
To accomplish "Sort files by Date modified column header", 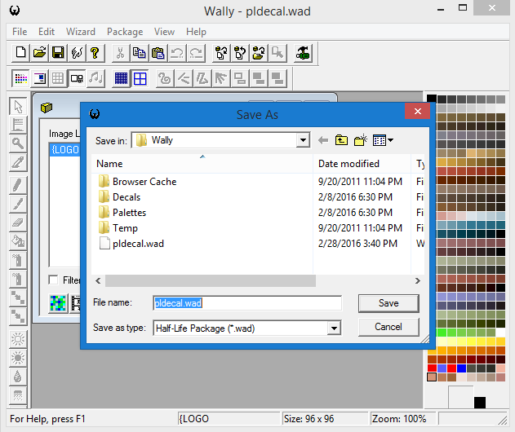I will [x=362, y=164].
